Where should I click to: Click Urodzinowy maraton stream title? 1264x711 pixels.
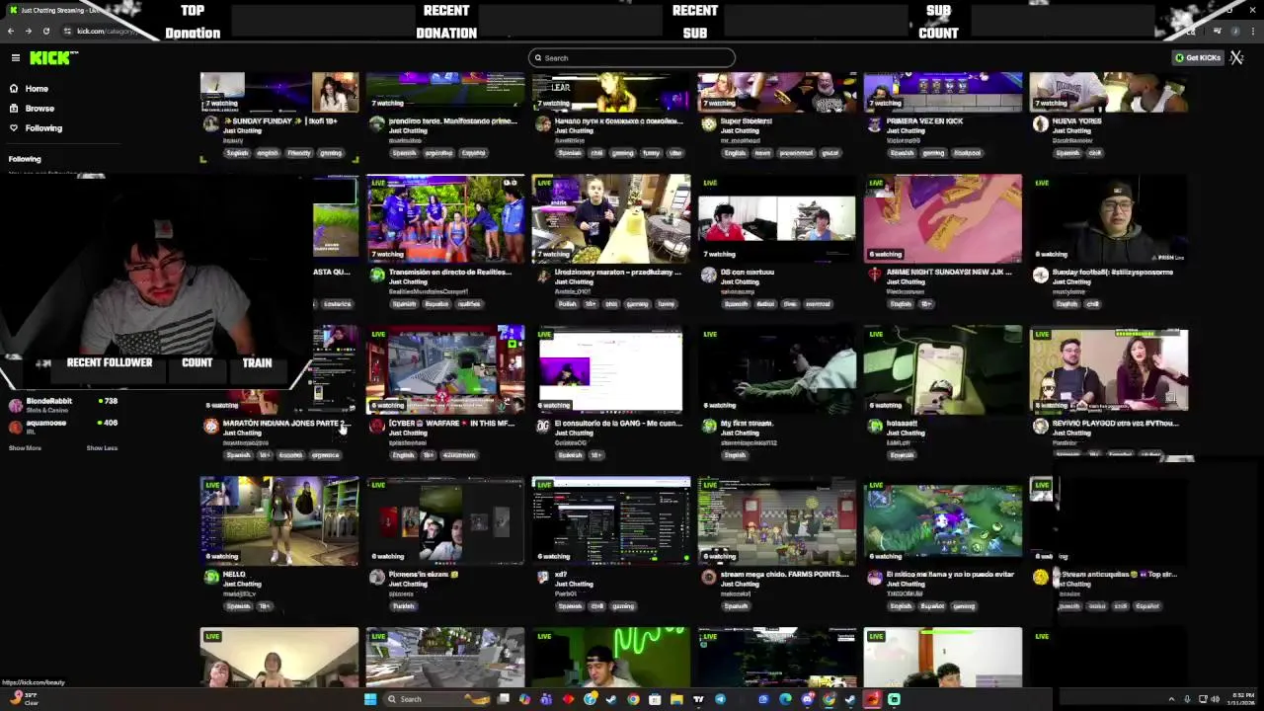(618, 273)
